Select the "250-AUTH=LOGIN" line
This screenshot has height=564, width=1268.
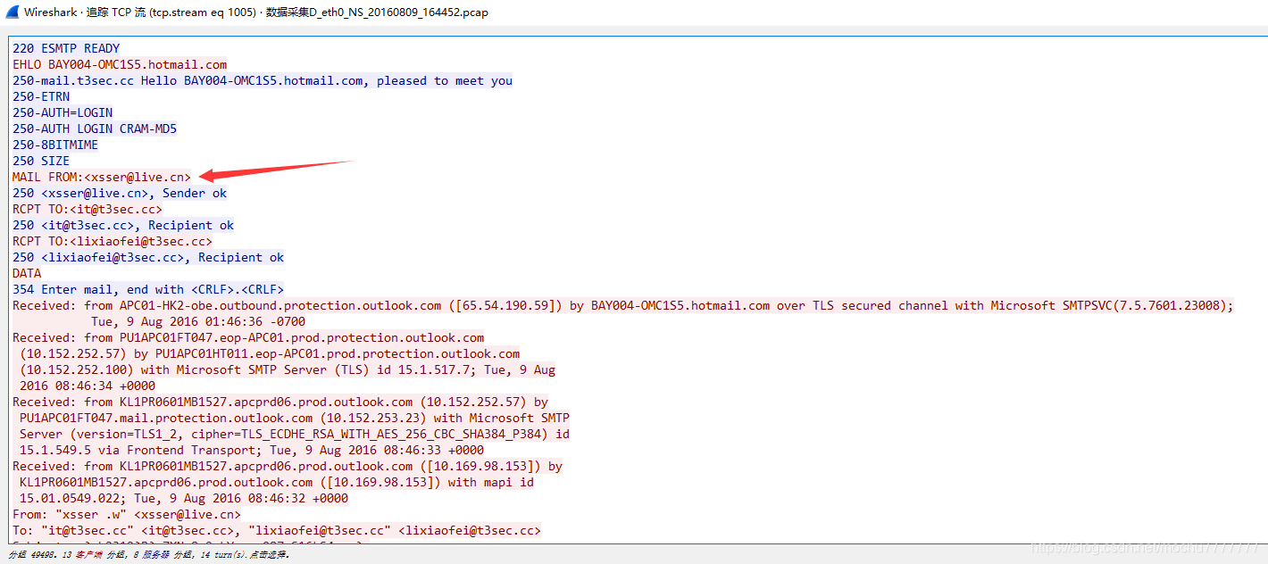63,112
